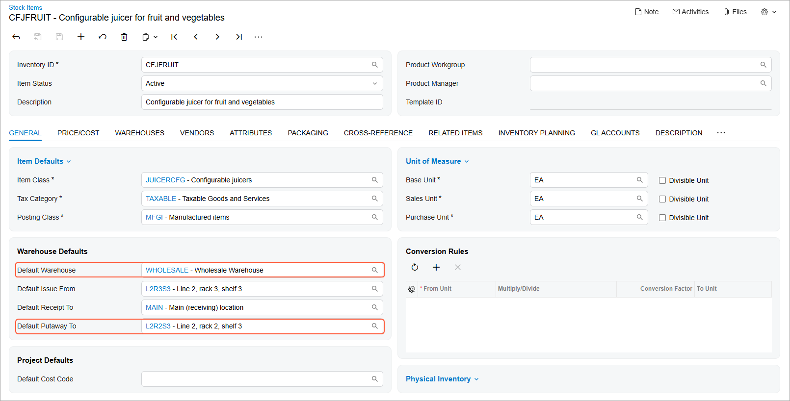Check Divisible Unit for Sales Unit

pos(662,199)
